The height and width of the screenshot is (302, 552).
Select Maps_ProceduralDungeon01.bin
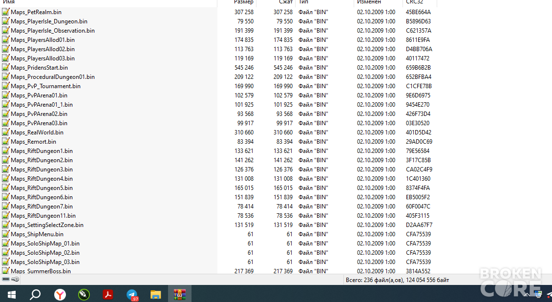53,77
